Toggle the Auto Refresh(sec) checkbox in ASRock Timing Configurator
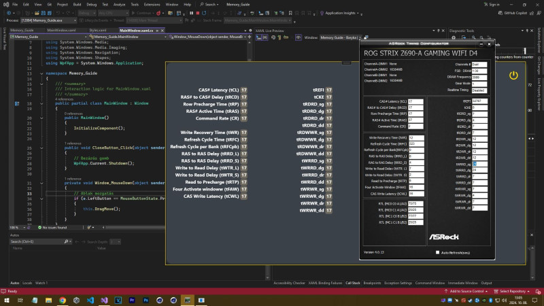 [x=437, y=252]
